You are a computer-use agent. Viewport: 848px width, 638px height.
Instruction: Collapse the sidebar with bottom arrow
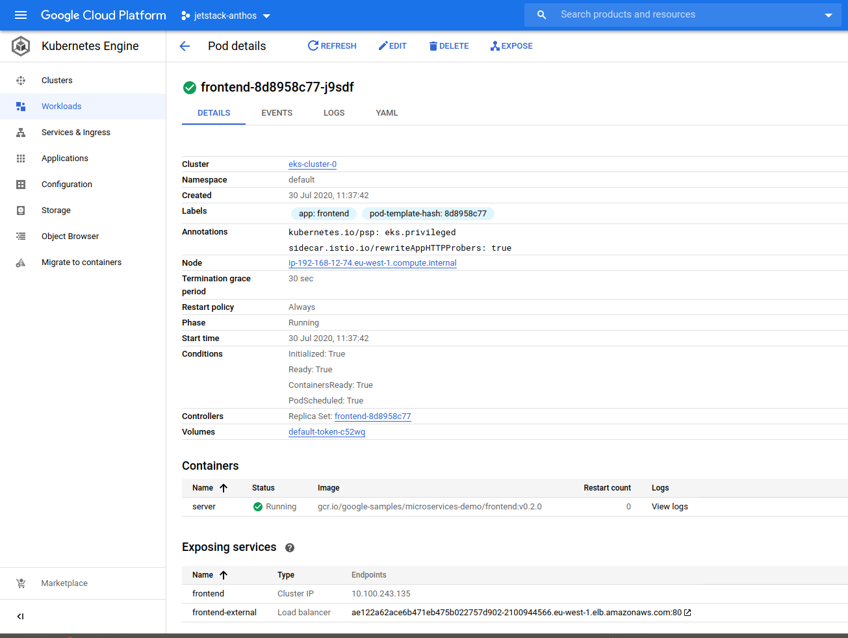click(x=20, y=617)
